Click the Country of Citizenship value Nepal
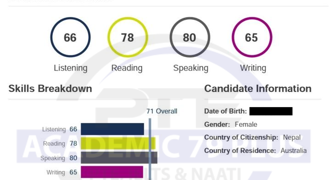331x180 pixels. pos(292,137)
